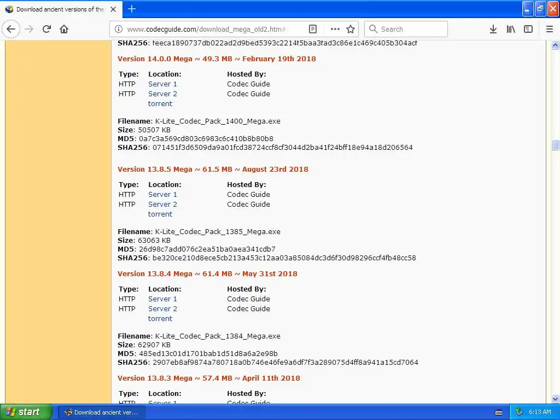Click the scrollbar up arrow
This screenshot has height=420, width=560.
click(555, 45)
